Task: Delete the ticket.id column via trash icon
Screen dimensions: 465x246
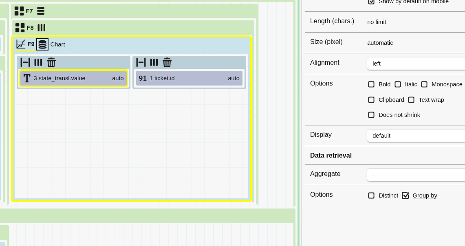Action: coord(167,62)
